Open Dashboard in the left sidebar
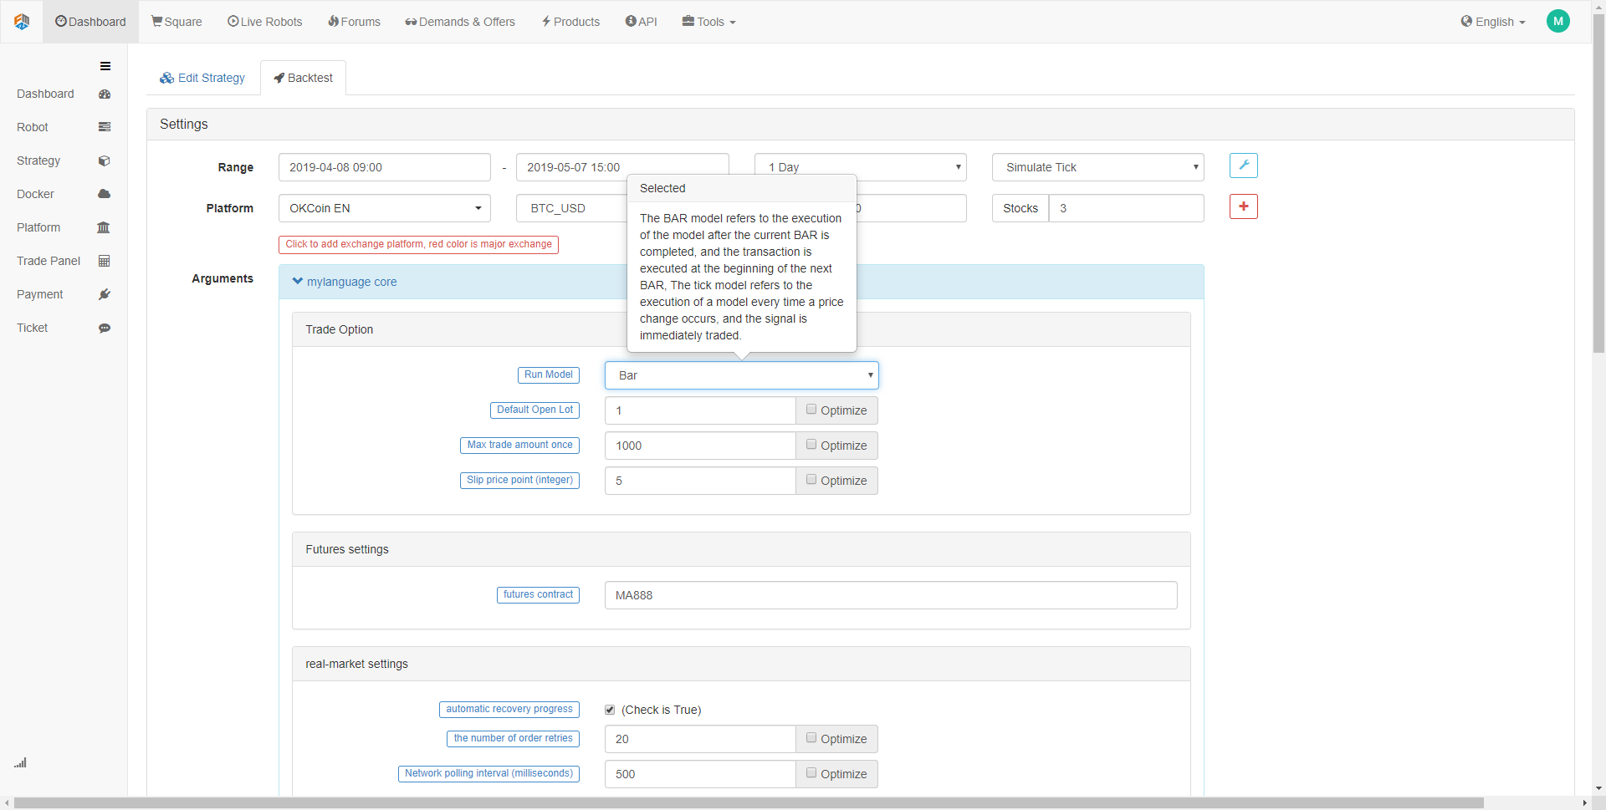The image size is (1606, 810). click(45, 94)
